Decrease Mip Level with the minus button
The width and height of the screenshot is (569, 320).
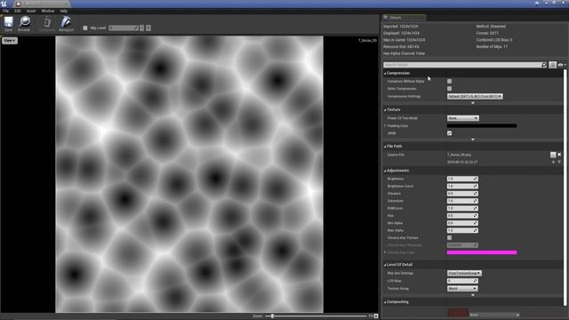click(142, 28)
